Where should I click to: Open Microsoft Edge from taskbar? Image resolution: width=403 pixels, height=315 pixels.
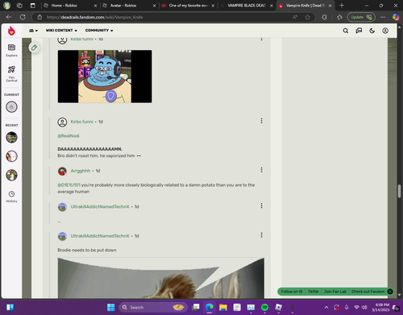coord(210,307)
